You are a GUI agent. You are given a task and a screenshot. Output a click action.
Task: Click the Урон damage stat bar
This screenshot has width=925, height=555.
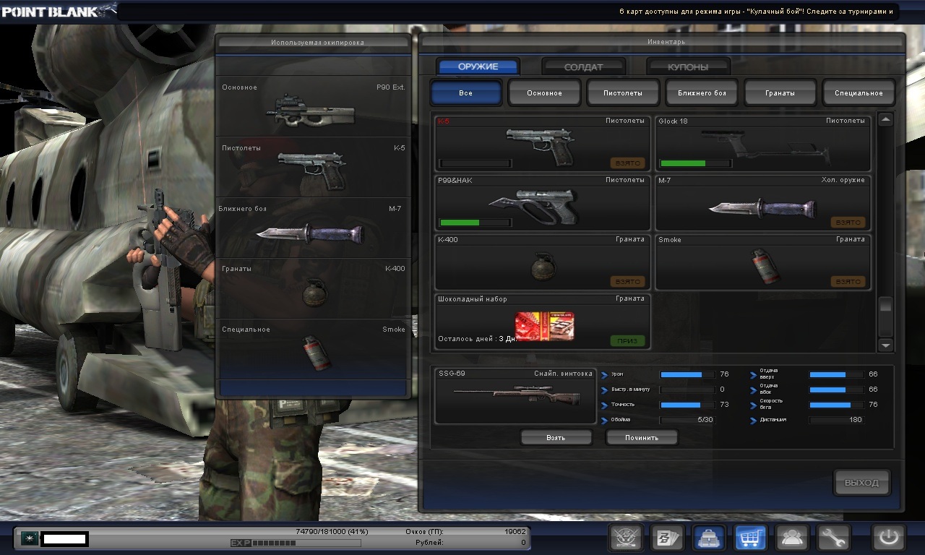tap(687, 374)
